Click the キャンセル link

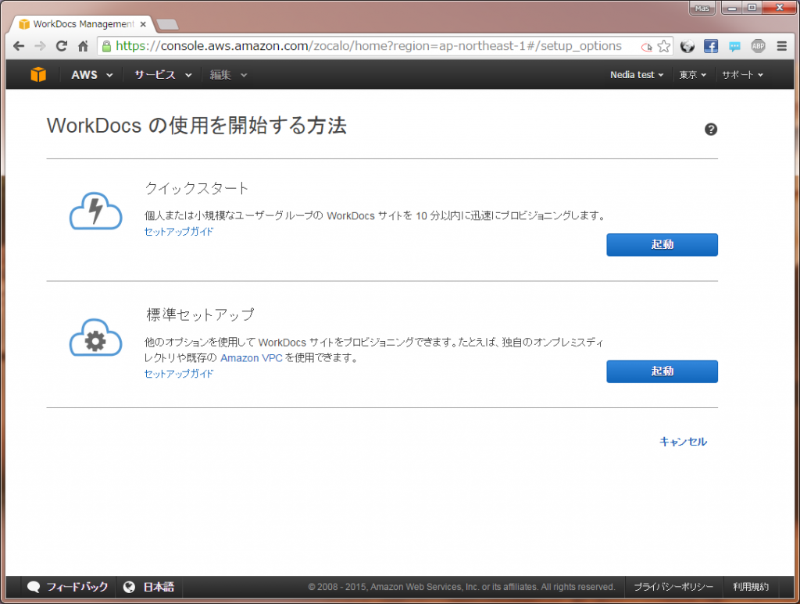[x=683, y=442]
